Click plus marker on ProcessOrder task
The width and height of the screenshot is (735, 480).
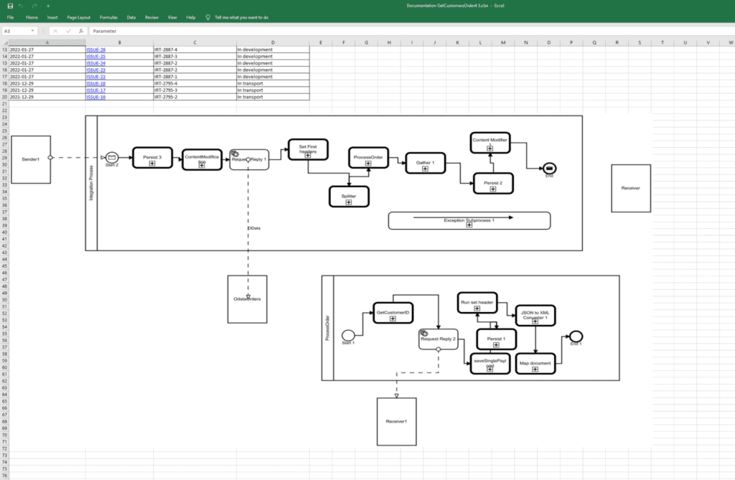pos(368,164)
